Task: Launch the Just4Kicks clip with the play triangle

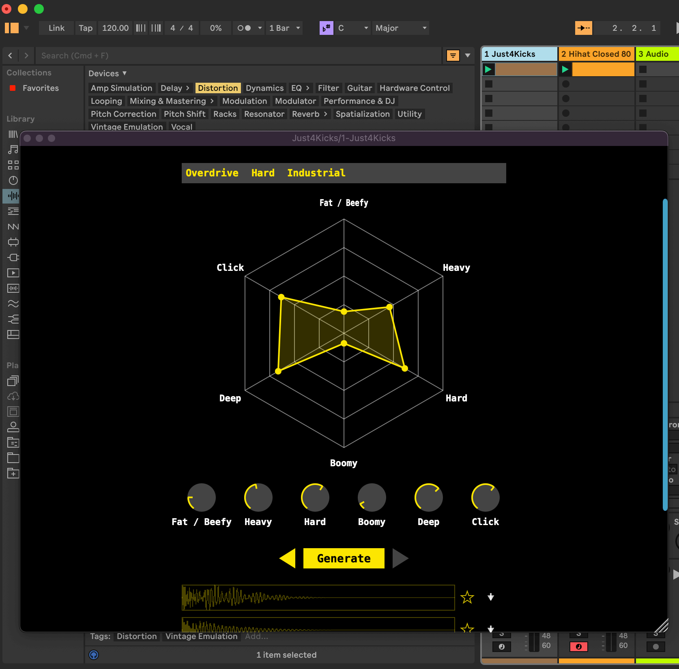Action: coord(488,69)
